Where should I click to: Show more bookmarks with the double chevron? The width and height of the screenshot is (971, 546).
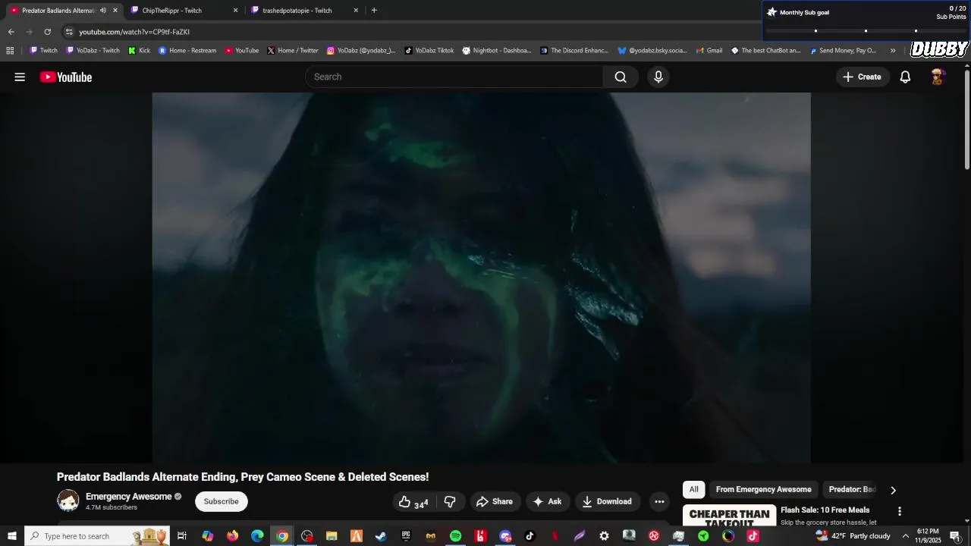893,51
